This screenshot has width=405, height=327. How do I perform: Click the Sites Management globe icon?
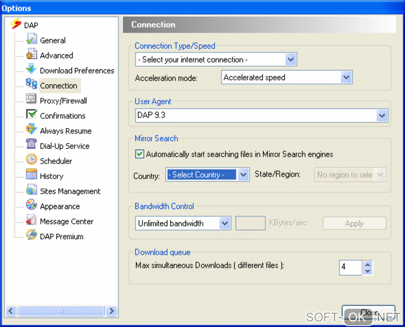pos(31,189)
